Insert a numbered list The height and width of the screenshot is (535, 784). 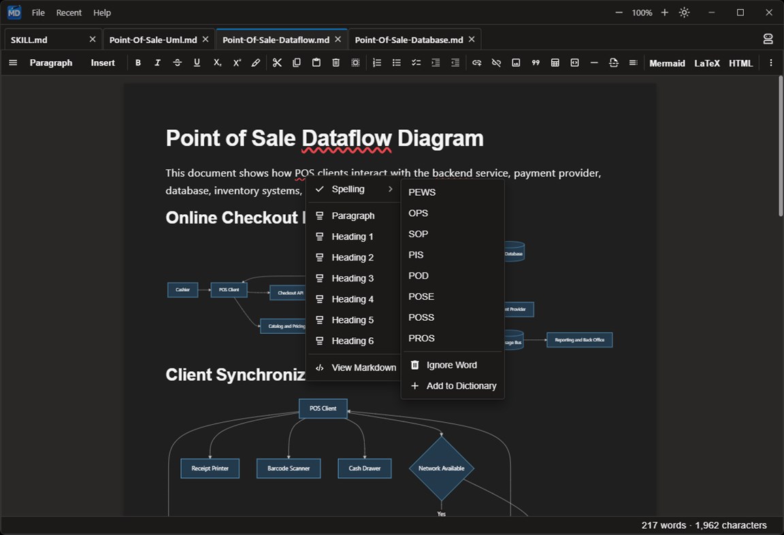click(x=377, y=63)
